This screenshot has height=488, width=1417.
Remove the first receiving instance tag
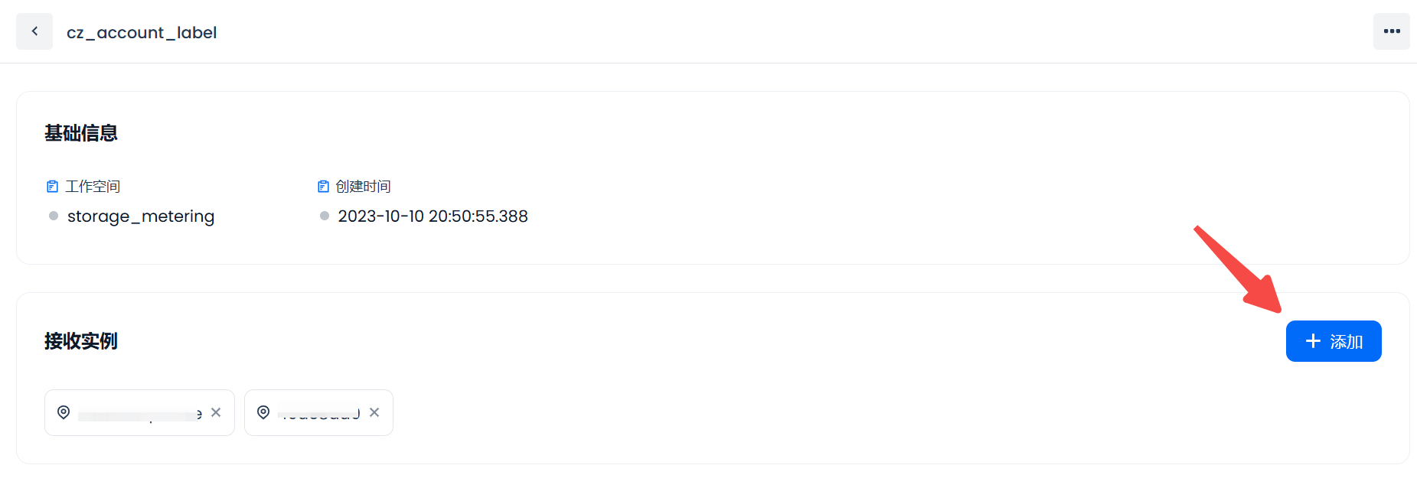tap(216, 412)
